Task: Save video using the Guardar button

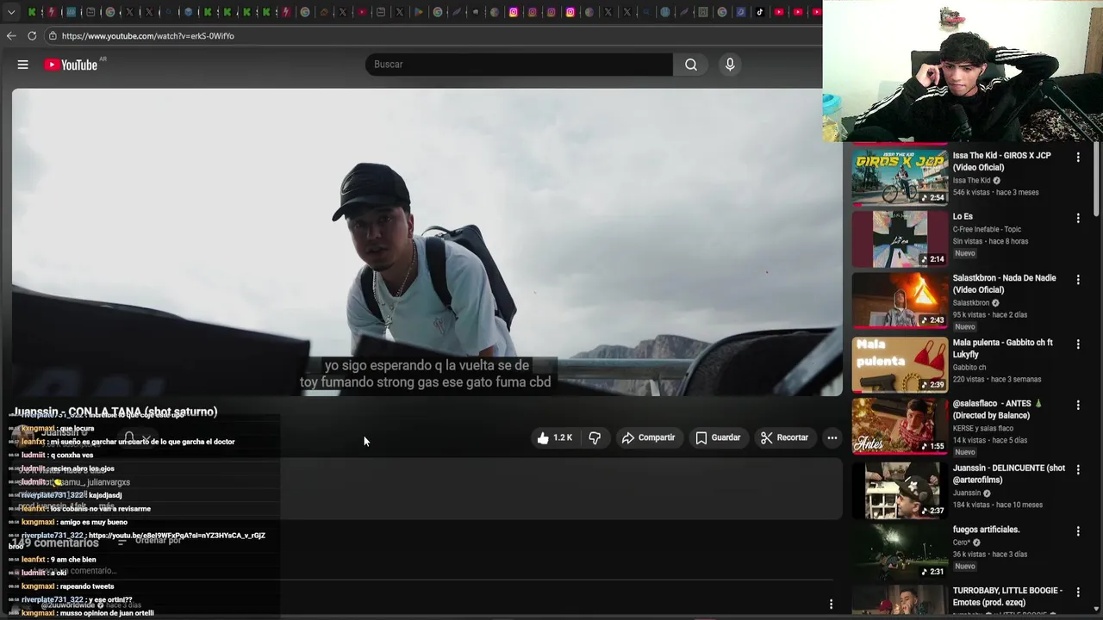Action: 718,437
